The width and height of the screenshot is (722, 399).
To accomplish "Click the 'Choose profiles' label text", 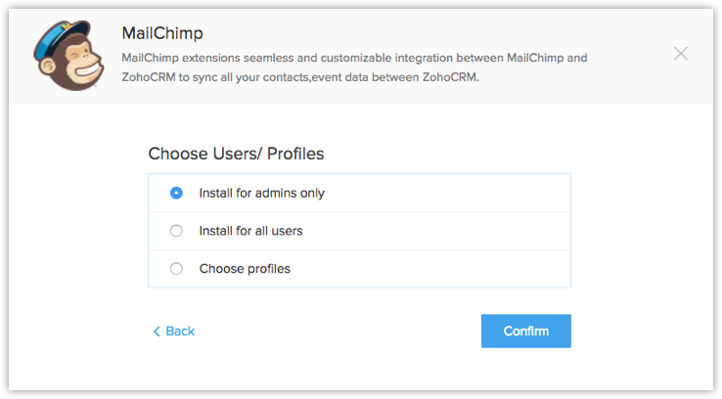I will pos(245,268).
